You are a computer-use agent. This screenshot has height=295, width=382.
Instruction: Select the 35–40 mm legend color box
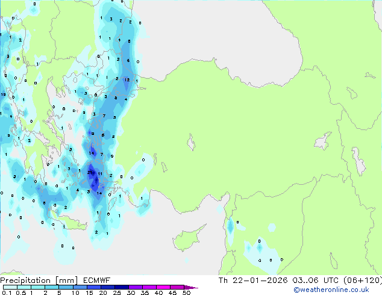(149, 287)
